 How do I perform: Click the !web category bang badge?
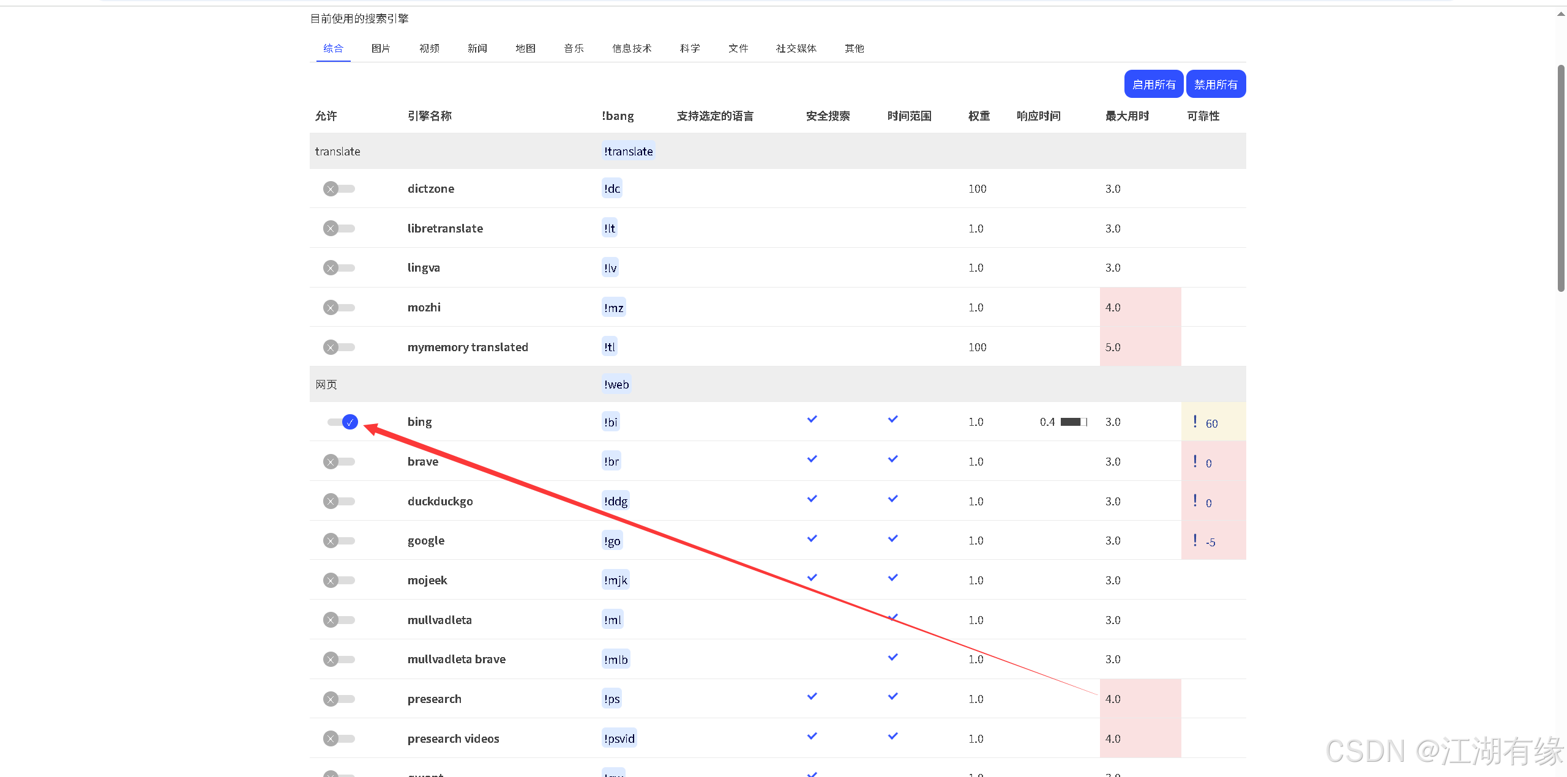pyautogui.click(x=616, y=385)
